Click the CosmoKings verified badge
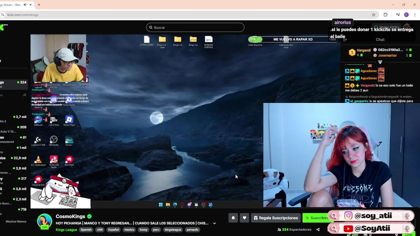This screenshot has width=420, height=236. pos(89,217)
